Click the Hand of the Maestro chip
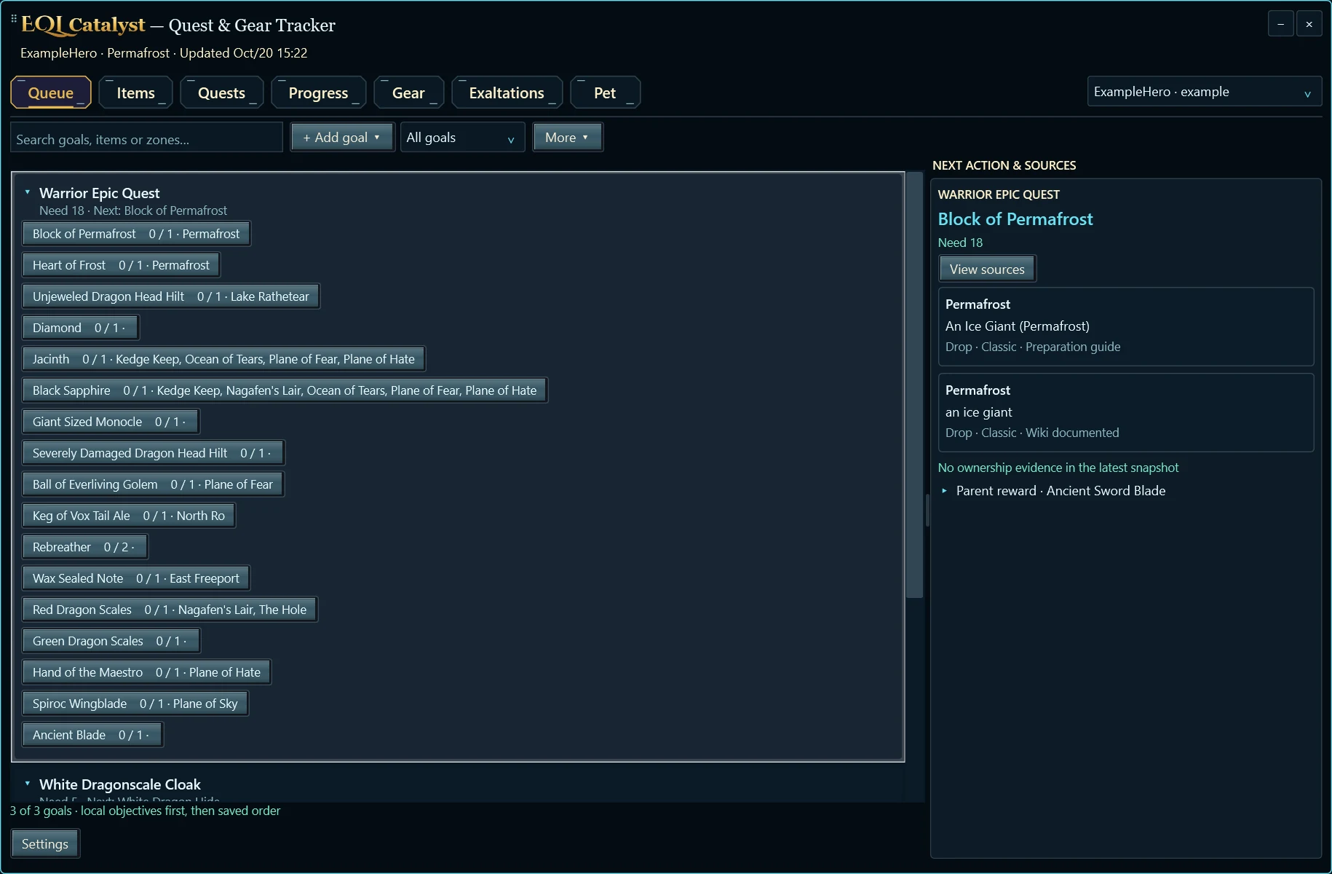The height and width of the screenshot is (874, 1332). pos(146,672)
